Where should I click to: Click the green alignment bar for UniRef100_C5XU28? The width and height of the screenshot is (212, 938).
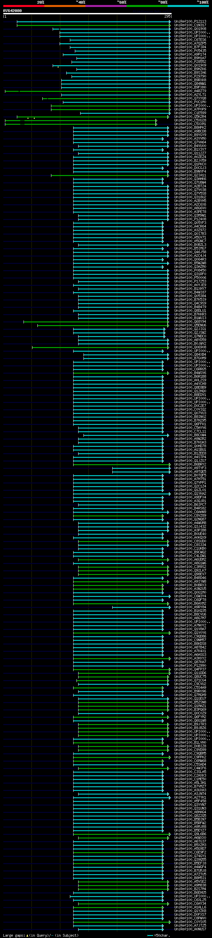pyautogui.click(x=81, y=120)
